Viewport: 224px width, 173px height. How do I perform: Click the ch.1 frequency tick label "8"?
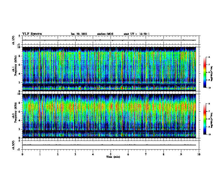20,56
